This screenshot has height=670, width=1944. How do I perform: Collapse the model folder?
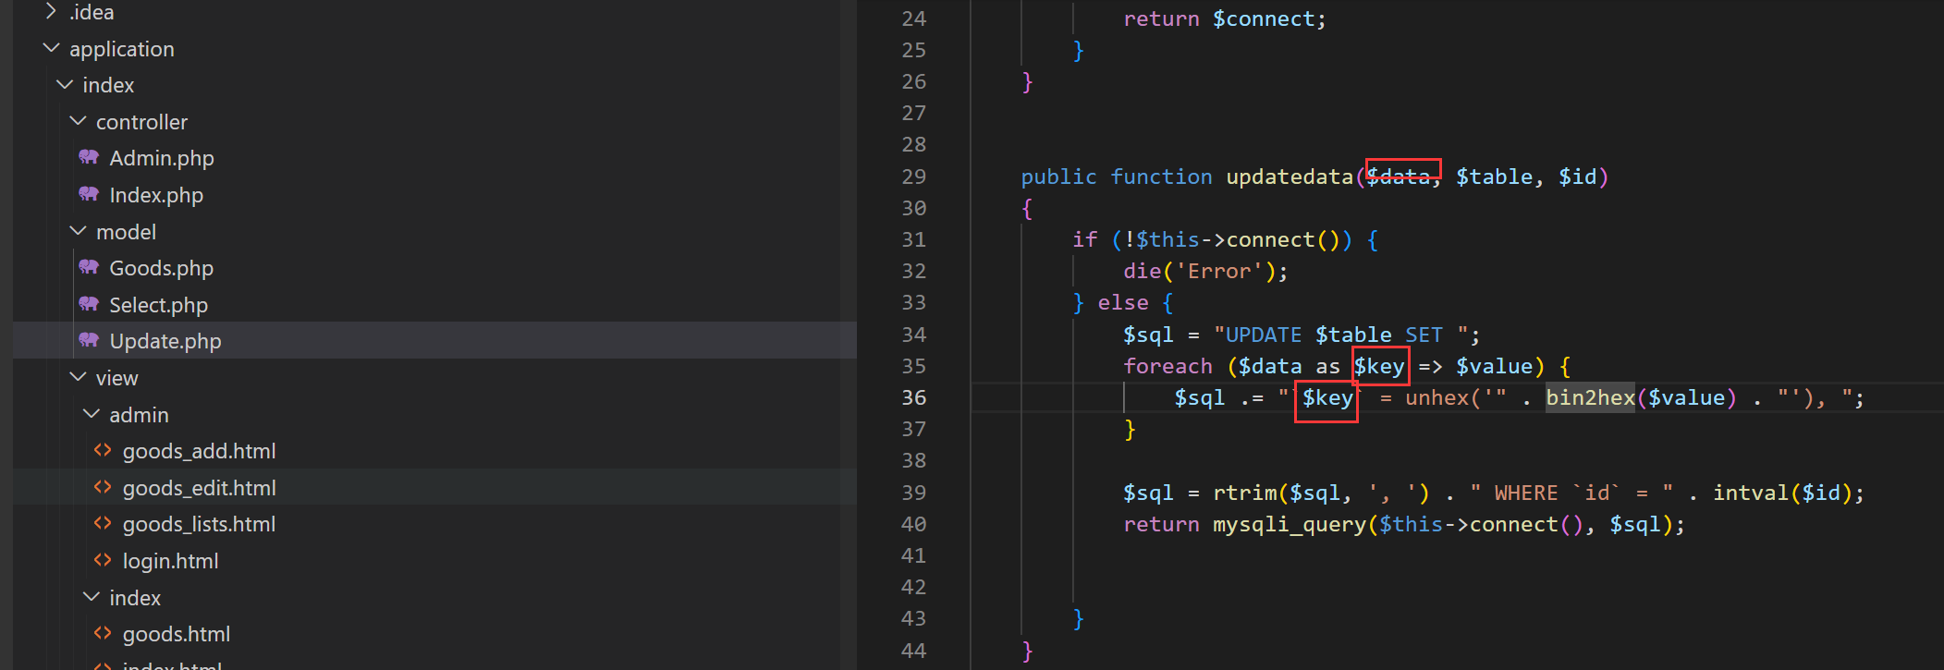coord(78,231)
